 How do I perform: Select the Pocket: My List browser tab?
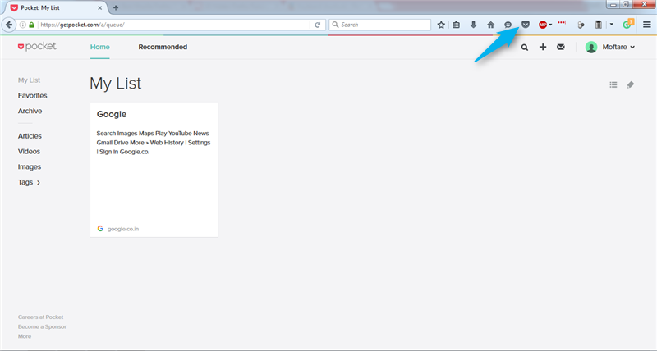[x=54, y=7]
